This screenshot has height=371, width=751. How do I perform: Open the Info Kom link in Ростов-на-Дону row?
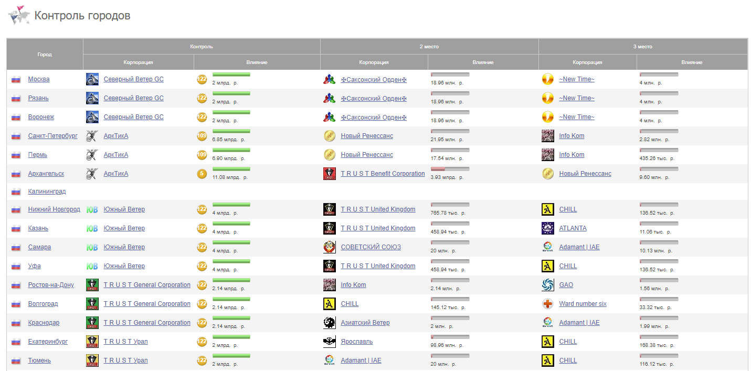point(353,285)
